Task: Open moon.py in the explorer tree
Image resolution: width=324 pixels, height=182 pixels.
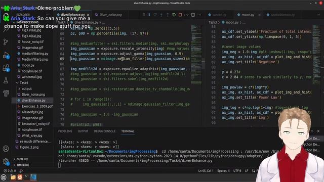Action: point(28,65)
